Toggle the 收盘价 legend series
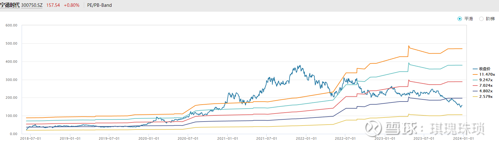The width and height of the screenshot is (499, 144). click(x=482, y=69)
